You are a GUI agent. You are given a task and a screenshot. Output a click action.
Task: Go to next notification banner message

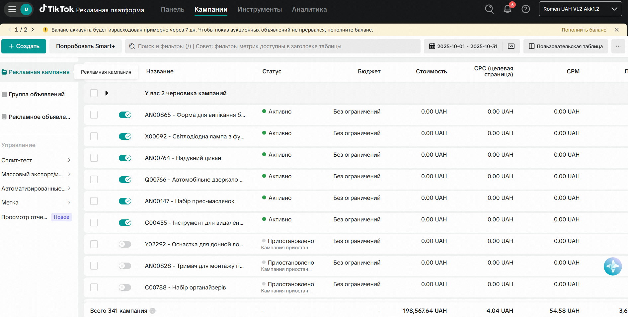point(33,30)
